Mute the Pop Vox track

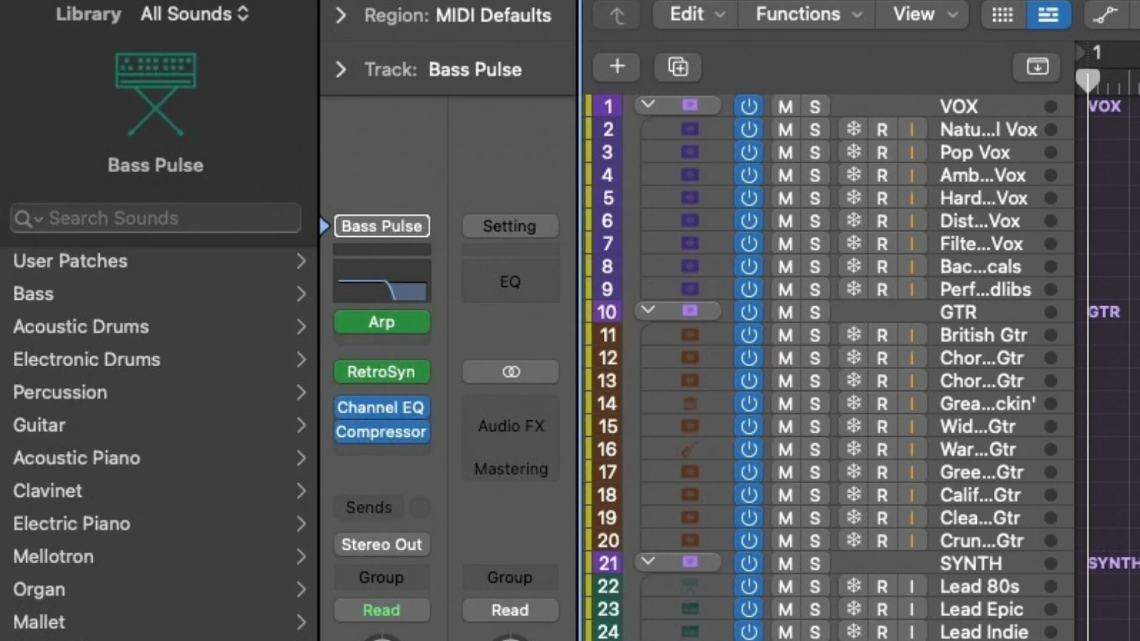point(786,153)
